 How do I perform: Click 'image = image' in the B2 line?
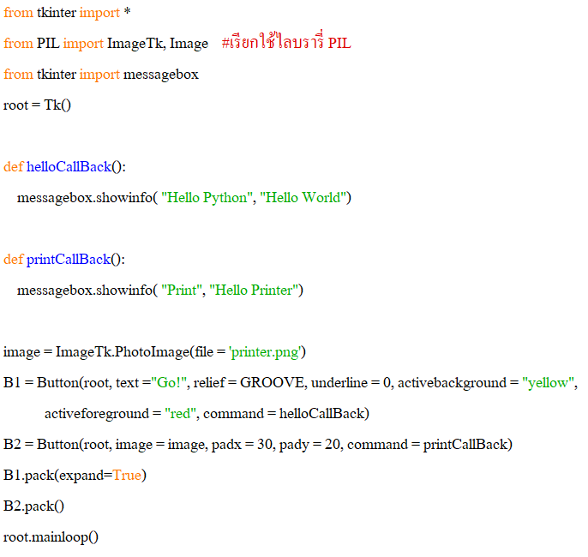click(160, 445)
